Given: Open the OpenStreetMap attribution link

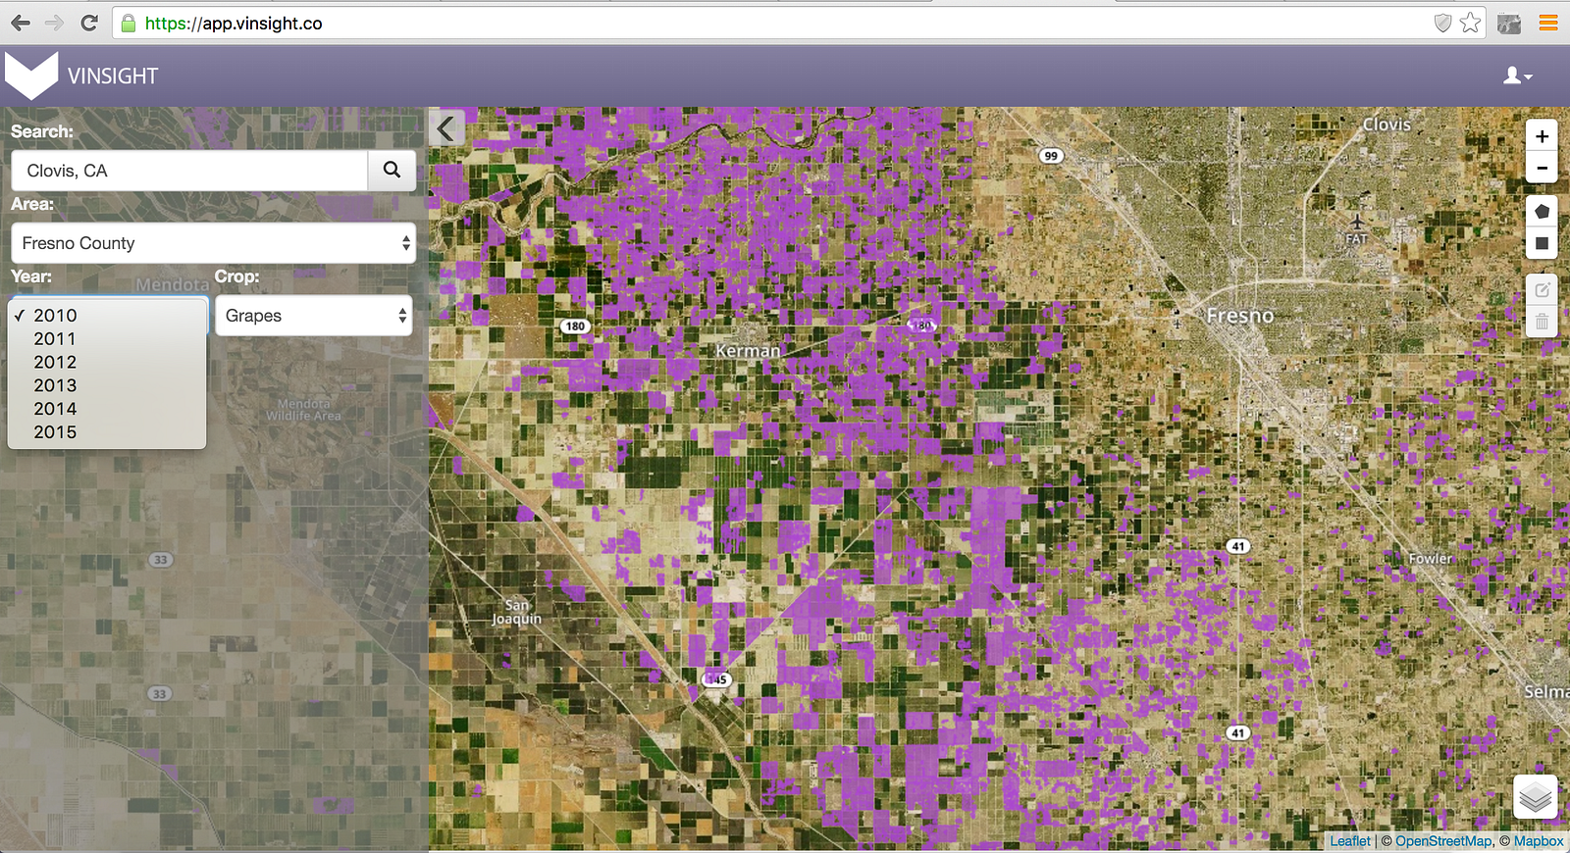Looking at the screenshot, I should tap(1443, 841).
